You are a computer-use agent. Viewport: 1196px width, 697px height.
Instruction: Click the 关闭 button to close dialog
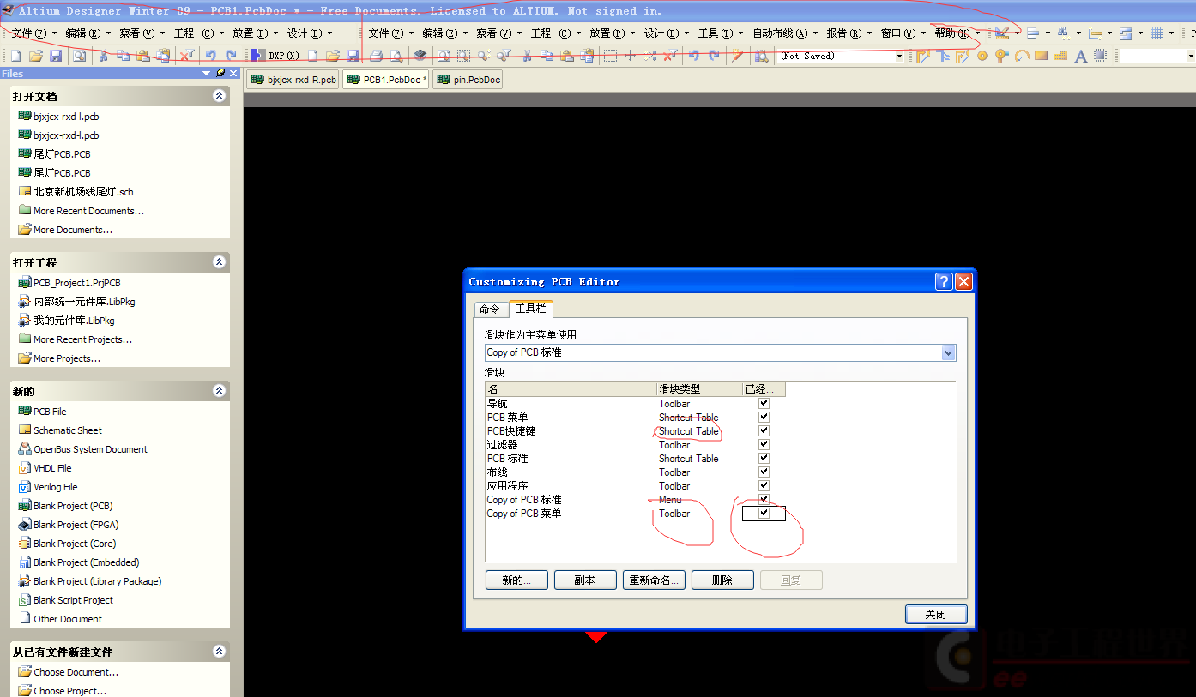tap(936, 615)
